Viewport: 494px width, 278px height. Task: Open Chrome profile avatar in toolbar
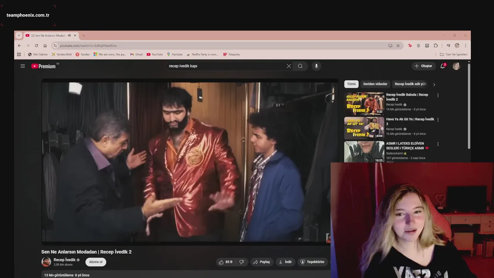[457, 46]
